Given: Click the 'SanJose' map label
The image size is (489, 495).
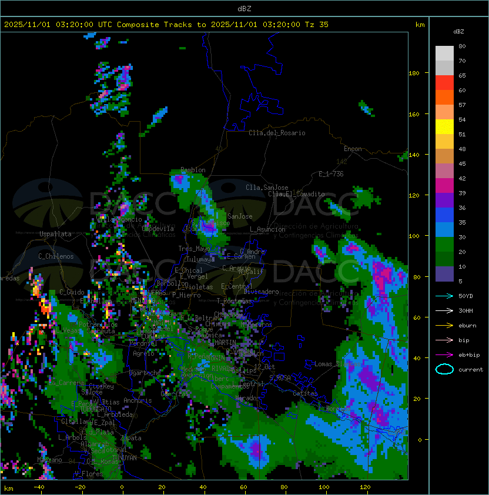Looking at the screenshot, I should pos(240,216).
